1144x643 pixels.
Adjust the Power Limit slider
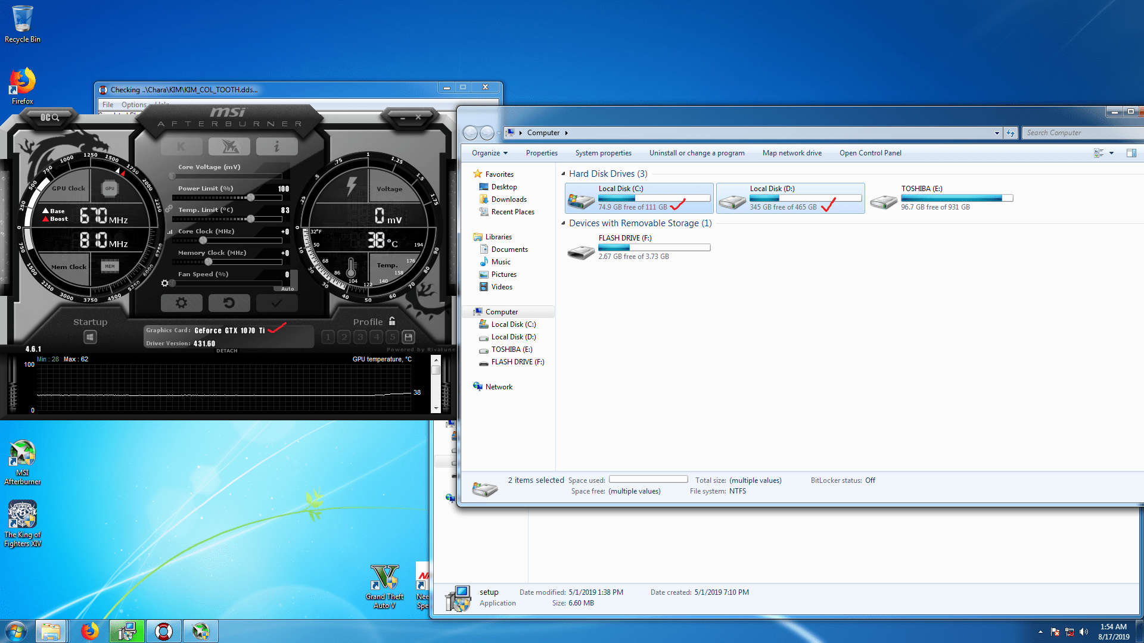(x=251, y=198)
